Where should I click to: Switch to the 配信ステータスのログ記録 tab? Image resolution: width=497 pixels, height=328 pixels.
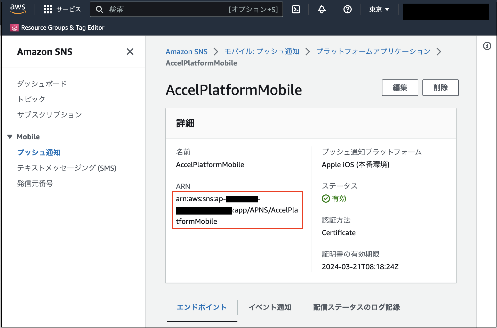(x=356, y=307)
